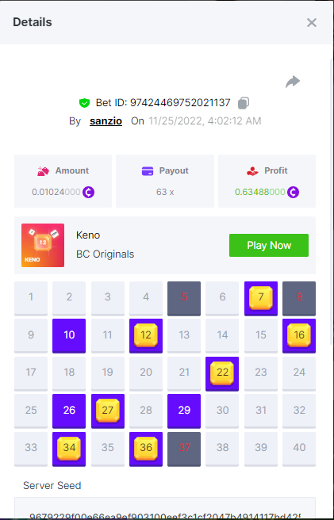Click the Amount money bag icon
Viewport: 334px width, 520px height.
[x=43, y=170]
